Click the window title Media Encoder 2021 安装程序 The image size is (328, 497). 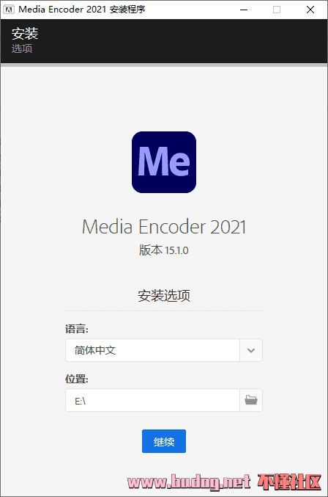point(82,10)
